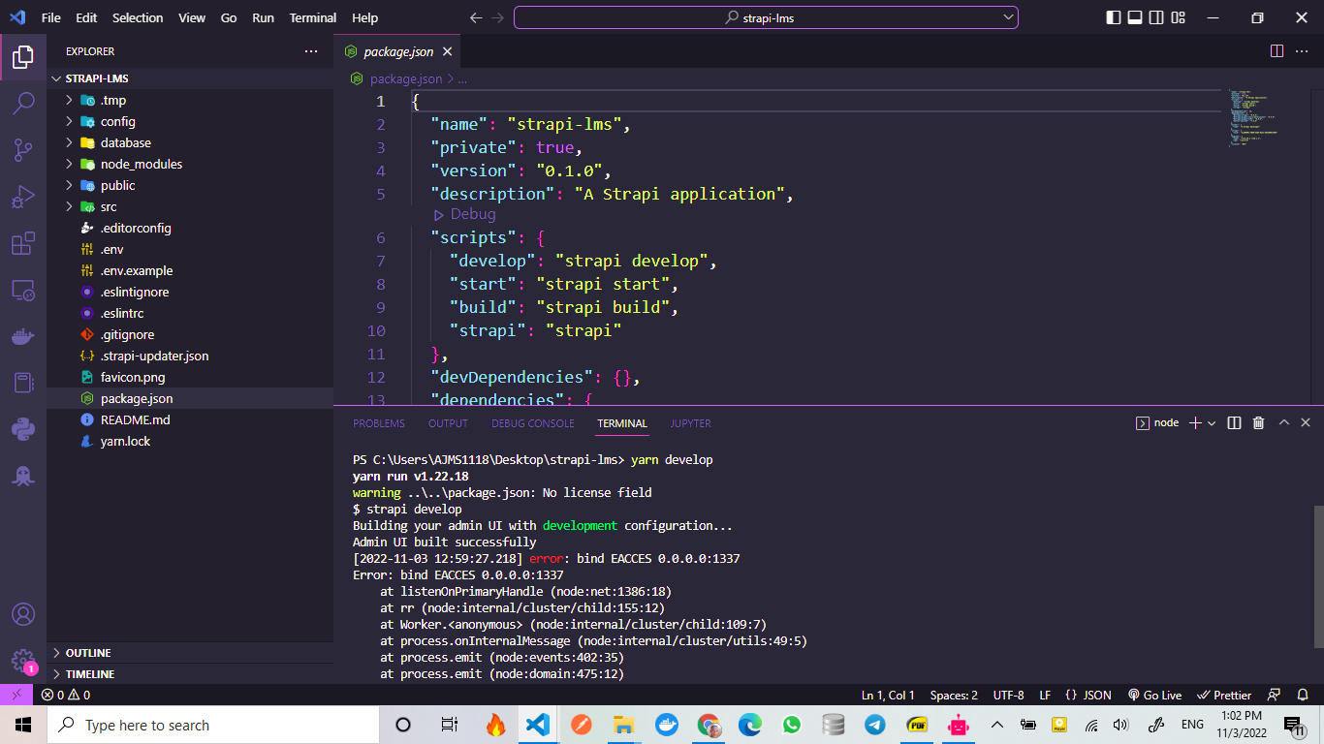Open the Terminal menu
1324x744 pixels.
coord(312,17)
